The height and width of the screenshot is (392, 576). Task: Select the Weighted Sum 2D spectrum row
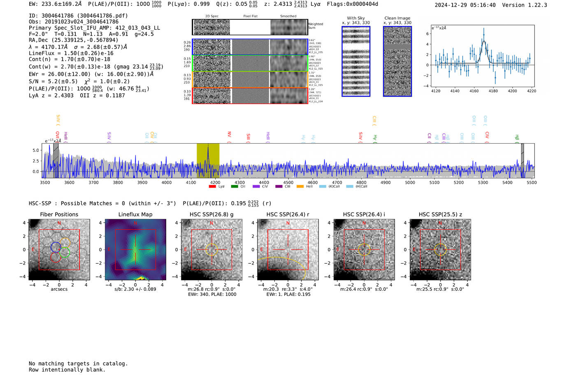(250, 27)
